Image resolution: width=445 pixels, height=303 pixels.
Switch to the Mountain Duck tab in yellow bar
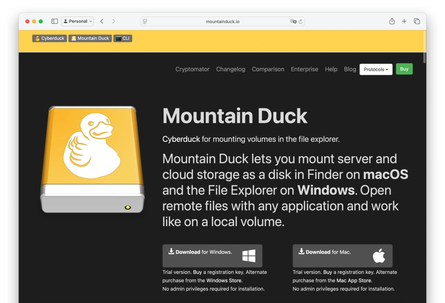coord(90,38)
